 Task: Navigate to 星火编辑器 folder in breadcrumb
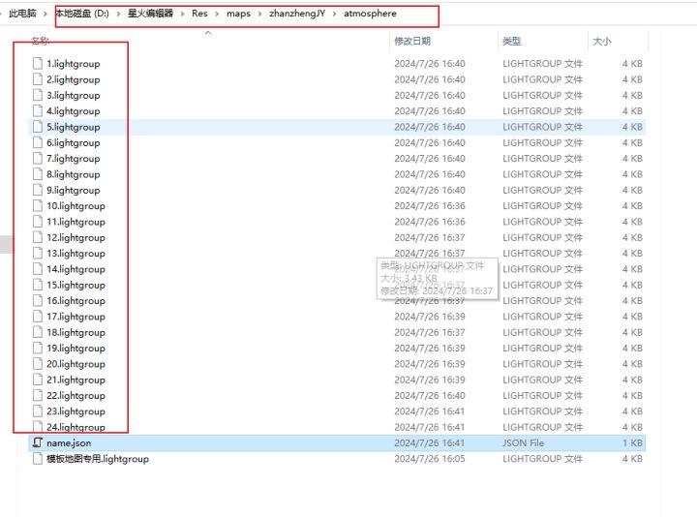150,14
